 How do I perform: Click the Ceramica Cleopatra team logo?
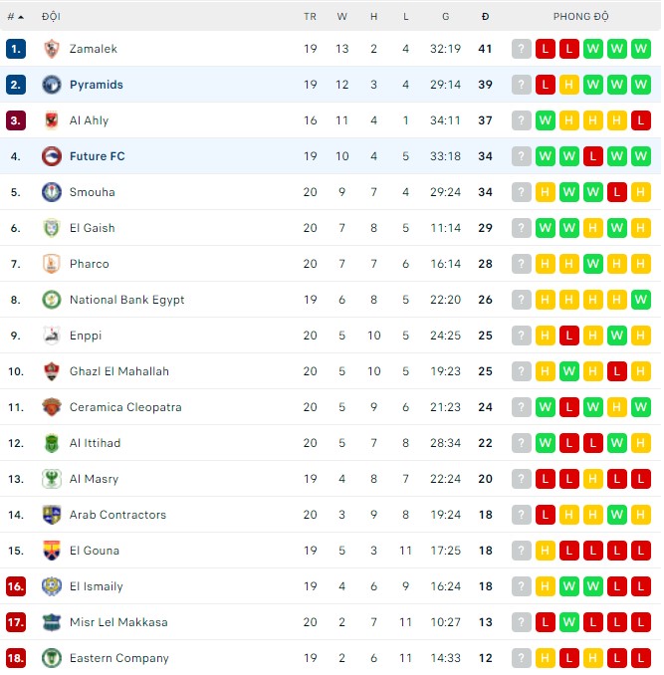tap(52, 407)
